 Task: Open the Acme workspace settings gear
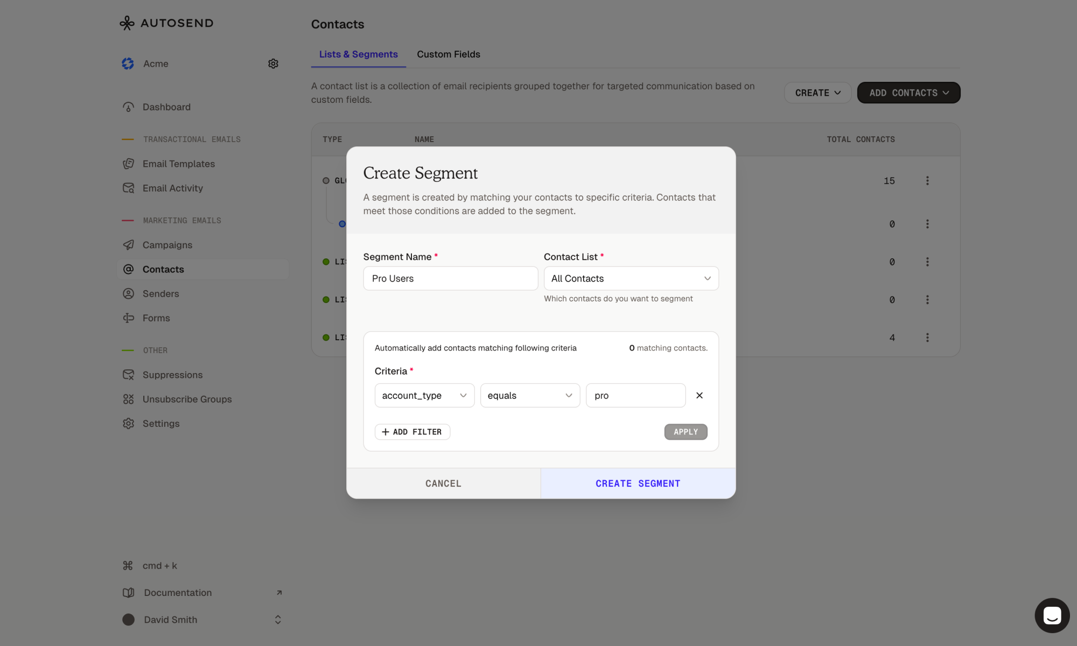coord(273,64)
